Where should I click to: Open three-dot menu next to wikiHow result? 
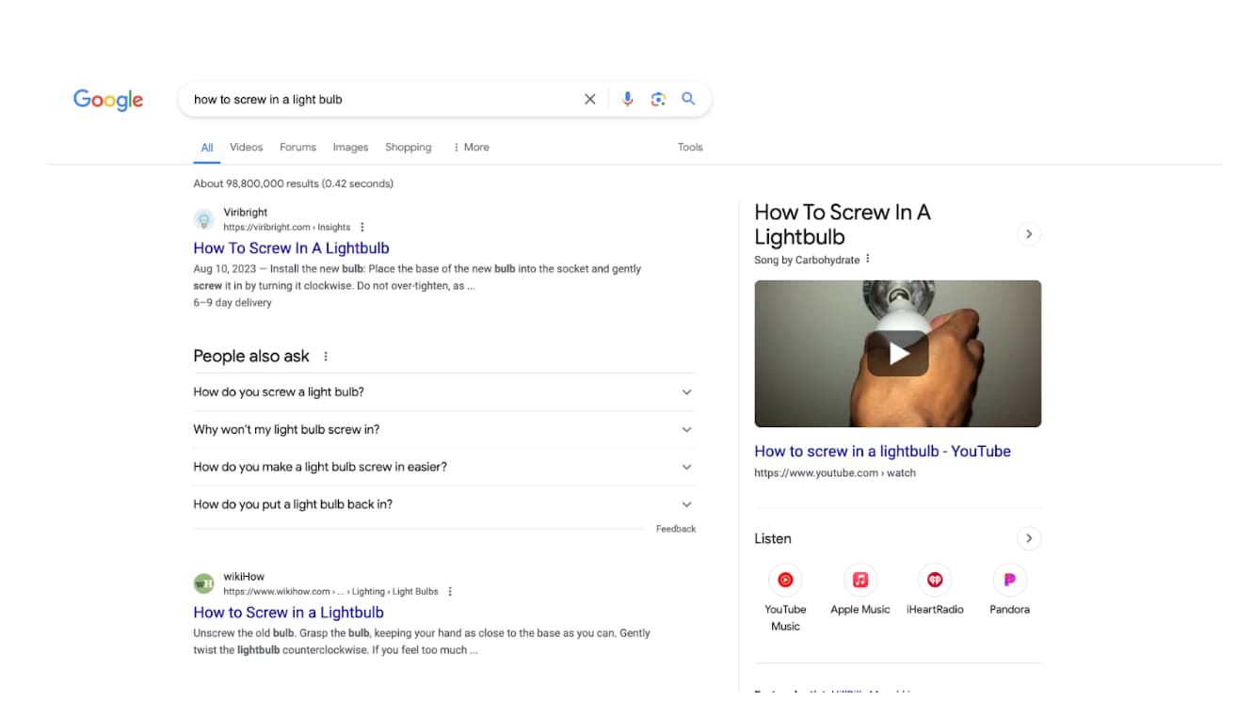coord(450,592)
